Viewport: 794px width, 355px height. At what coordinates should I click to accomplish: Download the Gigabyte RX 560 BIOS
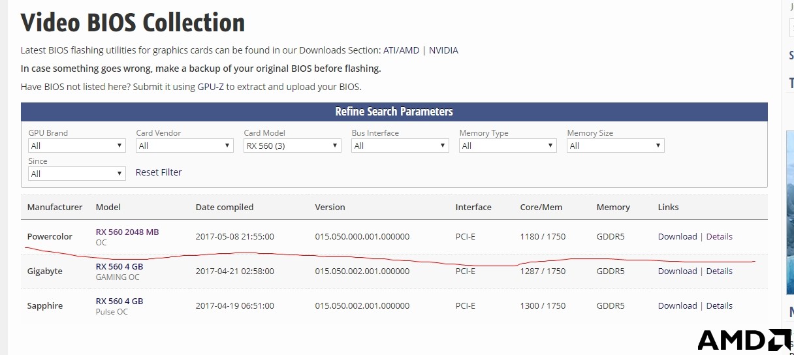677,271
